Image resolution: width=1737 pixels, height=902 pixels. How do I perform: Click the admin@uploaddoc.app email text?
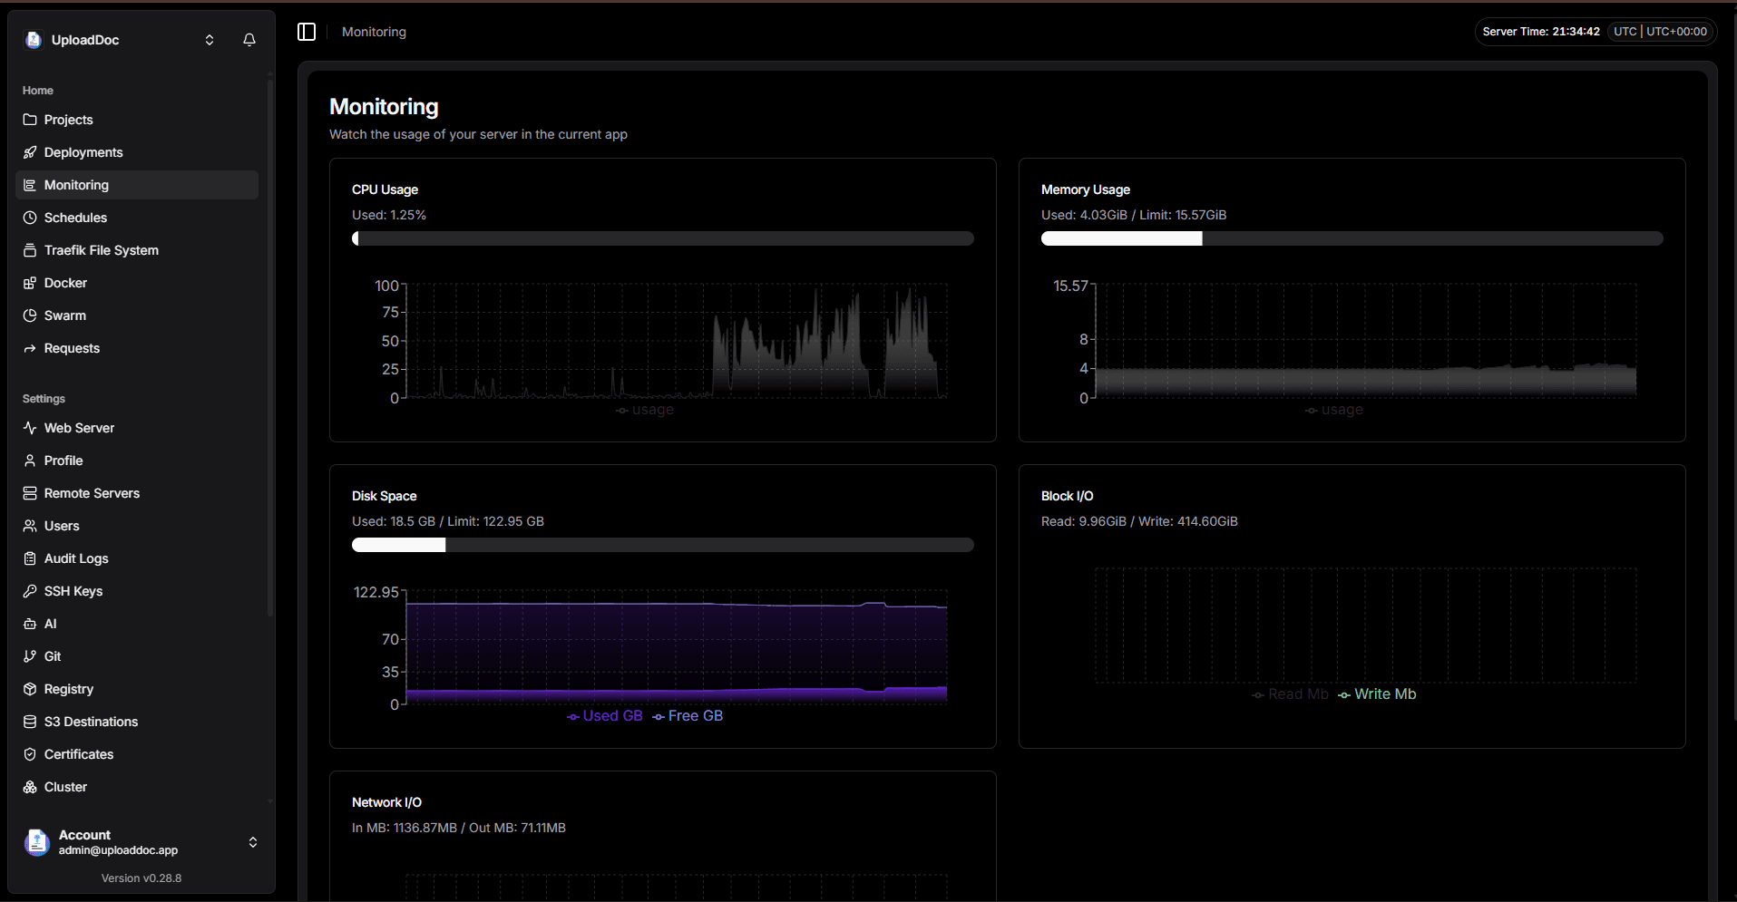118,850
